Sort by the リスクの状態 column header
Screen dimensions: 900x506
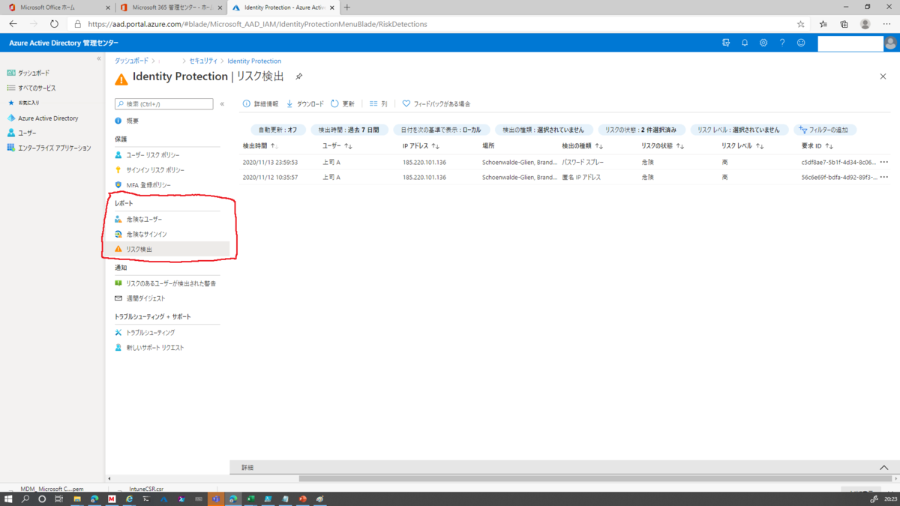click(x=662, y=146)
